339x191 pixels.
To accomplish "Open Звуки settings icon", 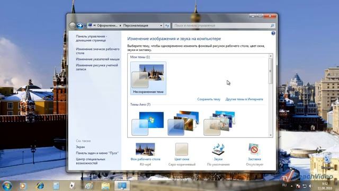I will click(218, 149).
